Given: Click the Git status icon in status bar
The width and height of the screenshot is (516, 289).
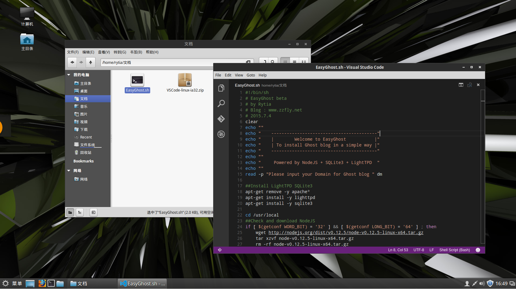Looking at the screenshot, I should click(220, 250).
